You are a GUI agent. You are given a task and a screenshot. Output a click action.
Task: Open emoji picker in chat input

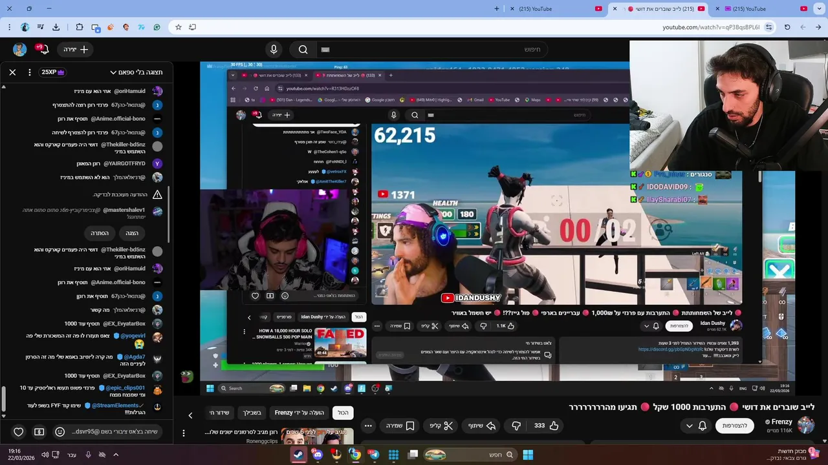tap(60, 431)
